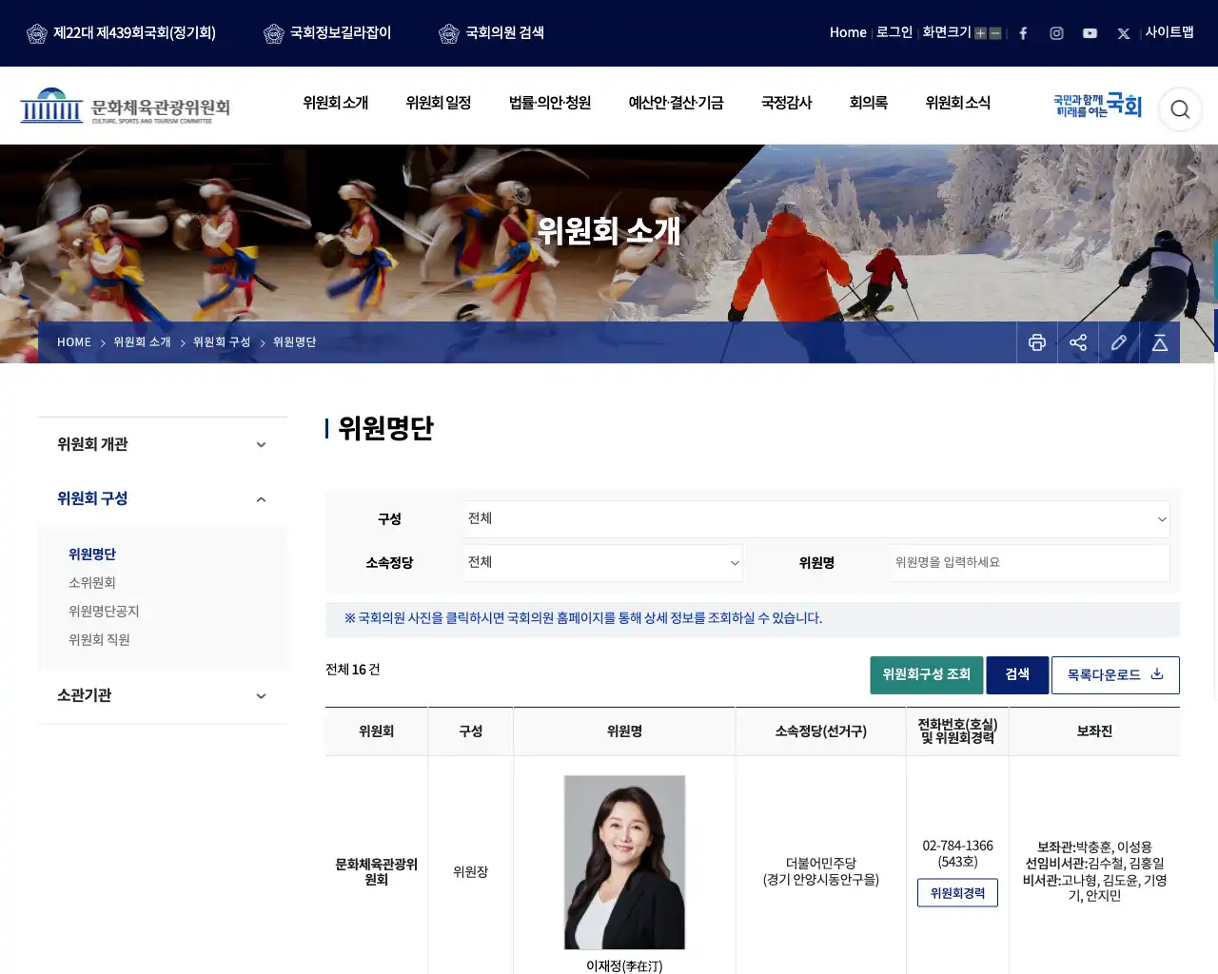Open the 예산안·결산·기금 main menu
This screenshot has height=974, width=1218.
tap(676, 103)
